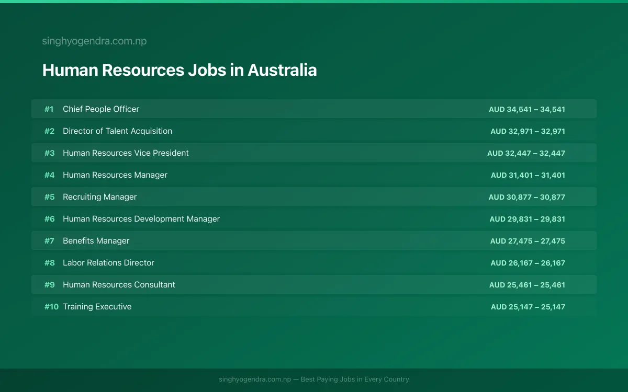Click the #4 rank number
Image resolution: width=628 pixels, height=392 pixels.
[x=49, y=175]
